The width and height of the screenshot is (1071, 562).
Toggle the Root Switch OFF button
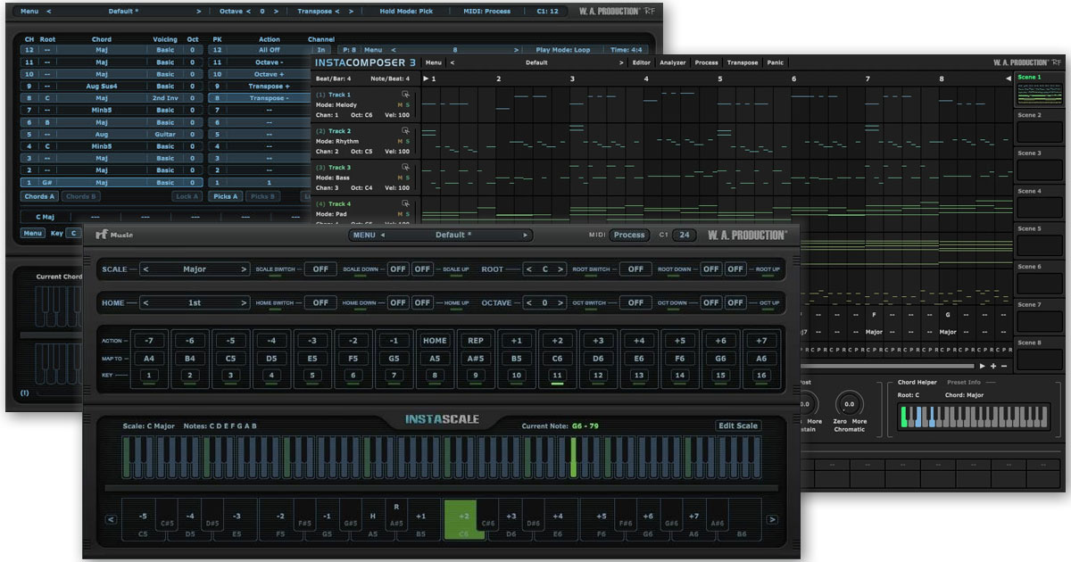point(635,269)
